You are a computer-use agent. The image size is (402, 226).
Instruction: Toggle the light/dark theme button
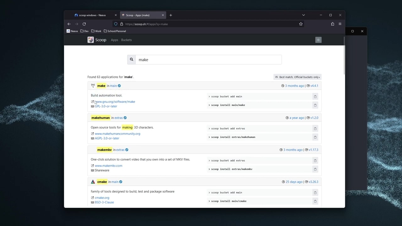(318, 40)
